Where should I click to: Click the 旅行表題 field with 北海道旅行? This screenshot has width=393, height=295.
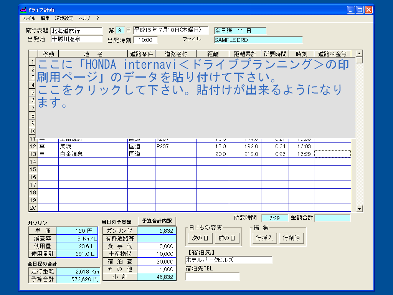76,31
